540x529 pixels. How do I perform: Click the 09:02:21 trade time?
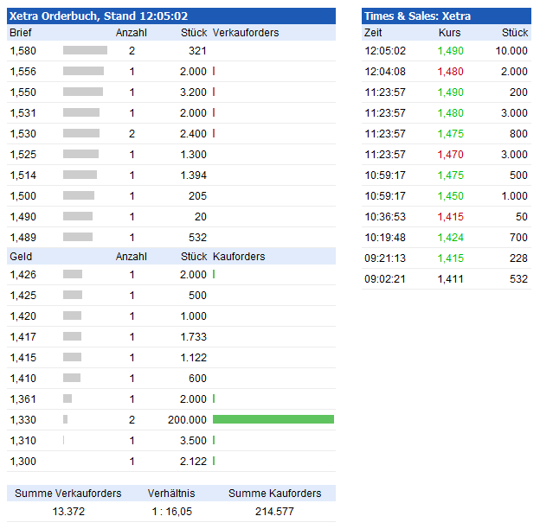[385, 279]
